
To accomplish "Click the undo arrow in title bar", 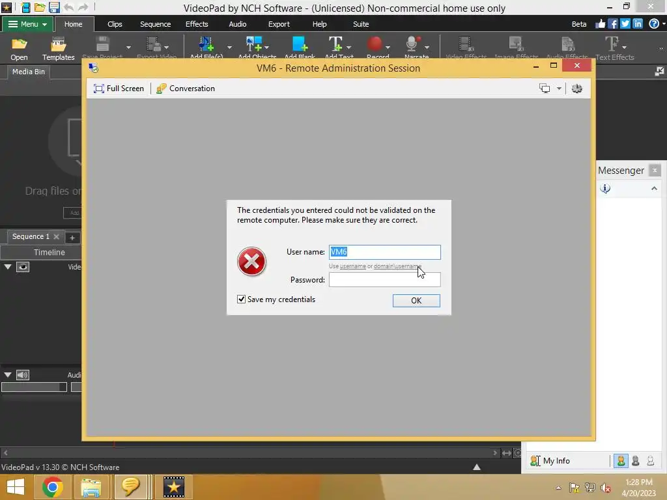I will coord(68,7).
